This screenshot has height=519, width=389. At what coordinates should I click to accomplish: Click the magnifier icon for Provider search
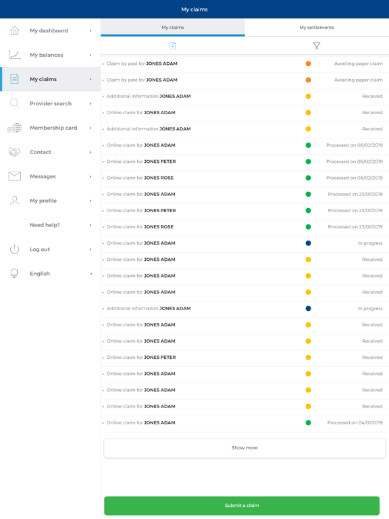pyautogui.click(x=15, y=103)
